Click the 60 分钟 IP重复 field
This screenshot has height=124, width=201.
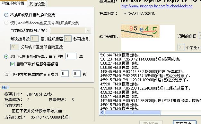point(15,47)
